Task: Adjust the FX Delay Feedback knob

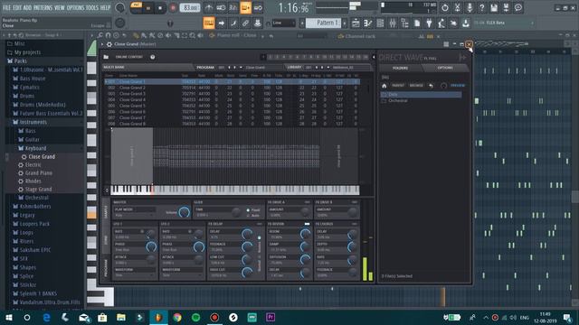Action: [247, 246]
